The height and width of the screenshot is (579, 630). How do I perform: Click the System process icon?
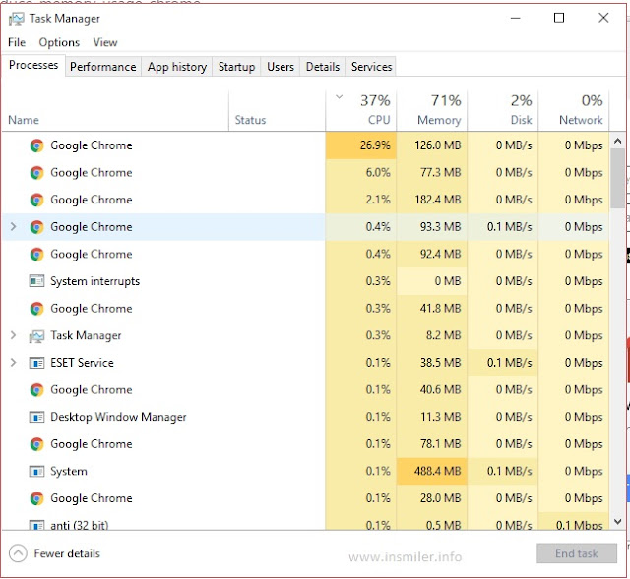click(x=36, y=472)
